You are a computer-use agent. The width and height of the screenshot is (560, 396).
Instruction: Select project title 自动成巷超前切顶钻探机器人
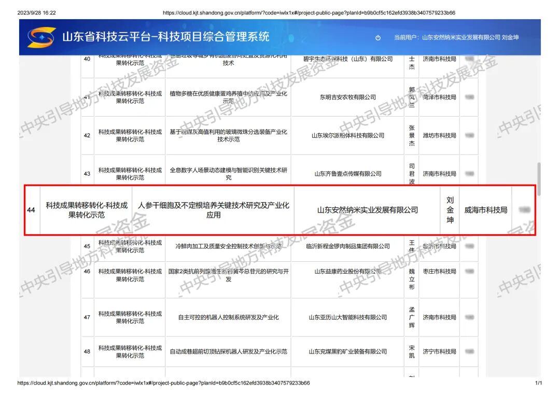228,351
